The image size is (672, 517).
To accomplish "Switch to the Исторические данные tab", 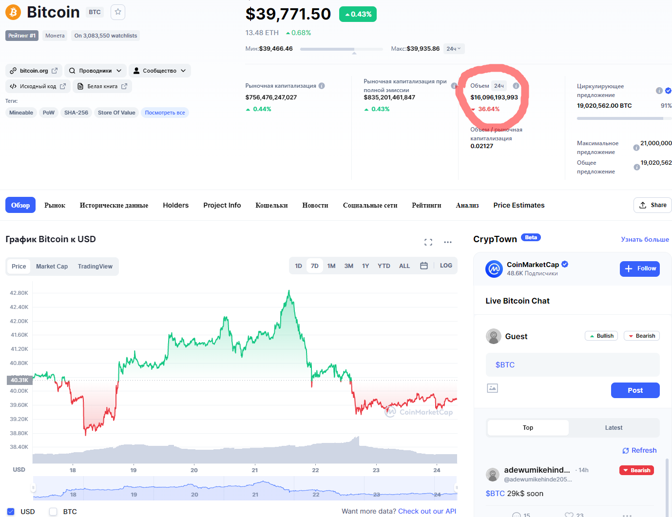I will point(114,206).
